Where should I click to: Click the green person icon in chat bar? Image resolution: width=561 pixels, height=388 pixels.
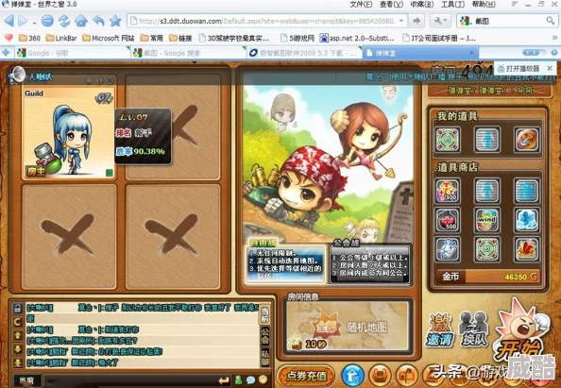(x=238, y=380)
